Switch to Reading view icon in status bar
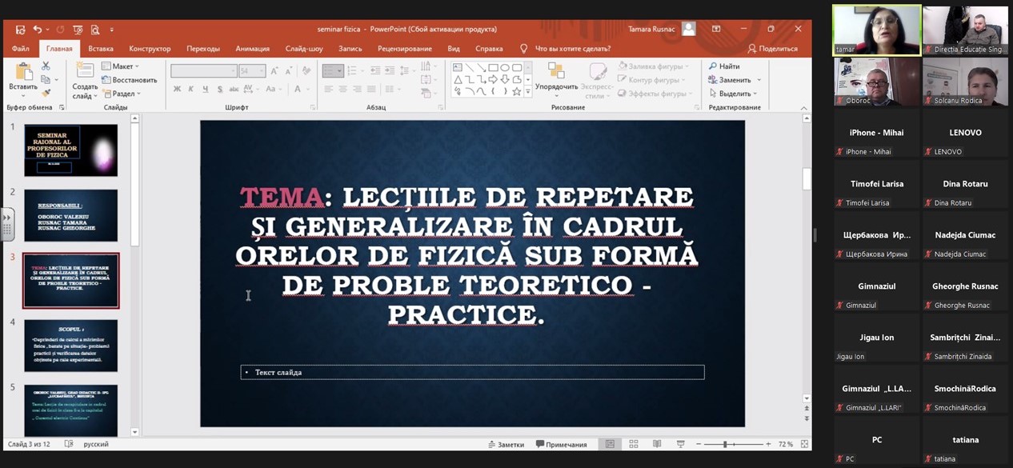 [x=657, y=444]
